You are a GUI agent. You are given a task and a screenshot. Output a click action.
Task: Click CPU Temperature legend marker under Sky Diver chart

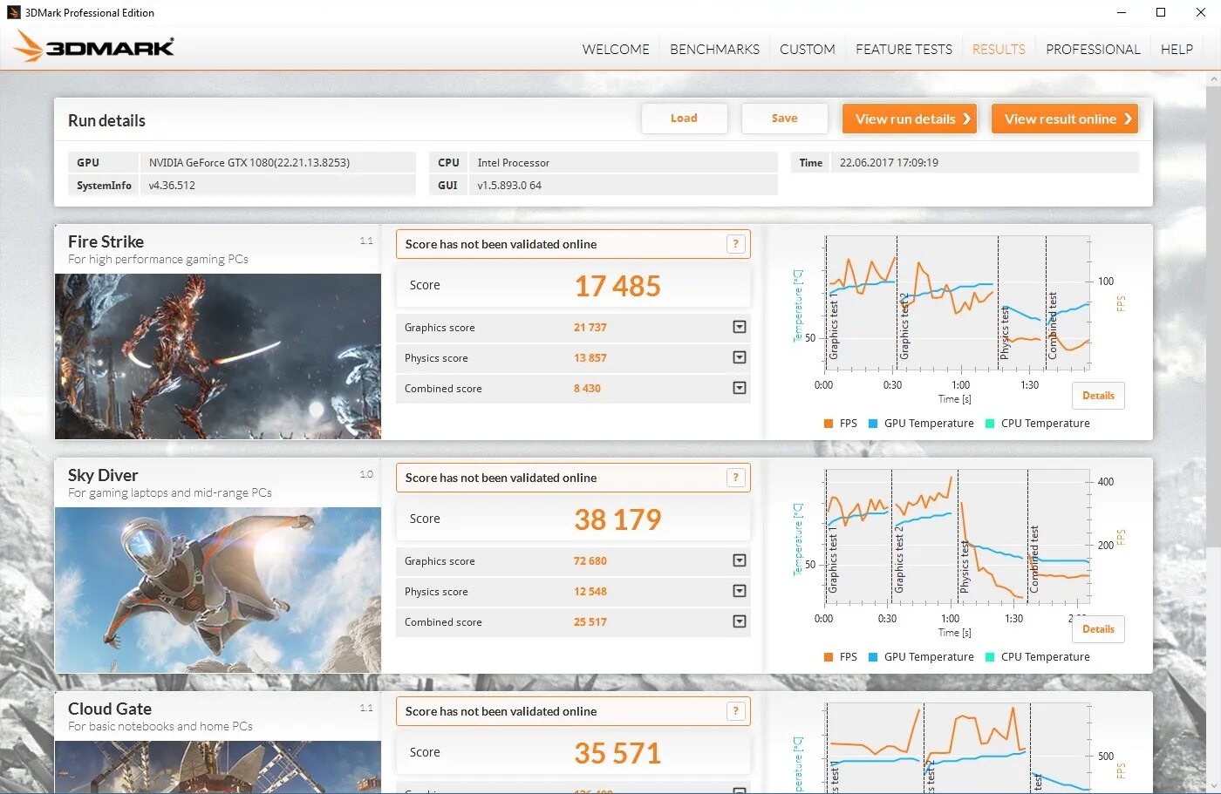[x=990, y=657]
